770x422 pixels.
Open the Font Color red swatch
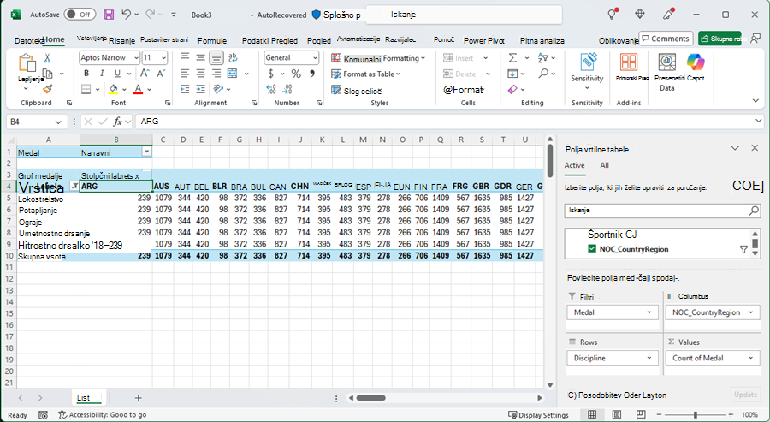138,89
